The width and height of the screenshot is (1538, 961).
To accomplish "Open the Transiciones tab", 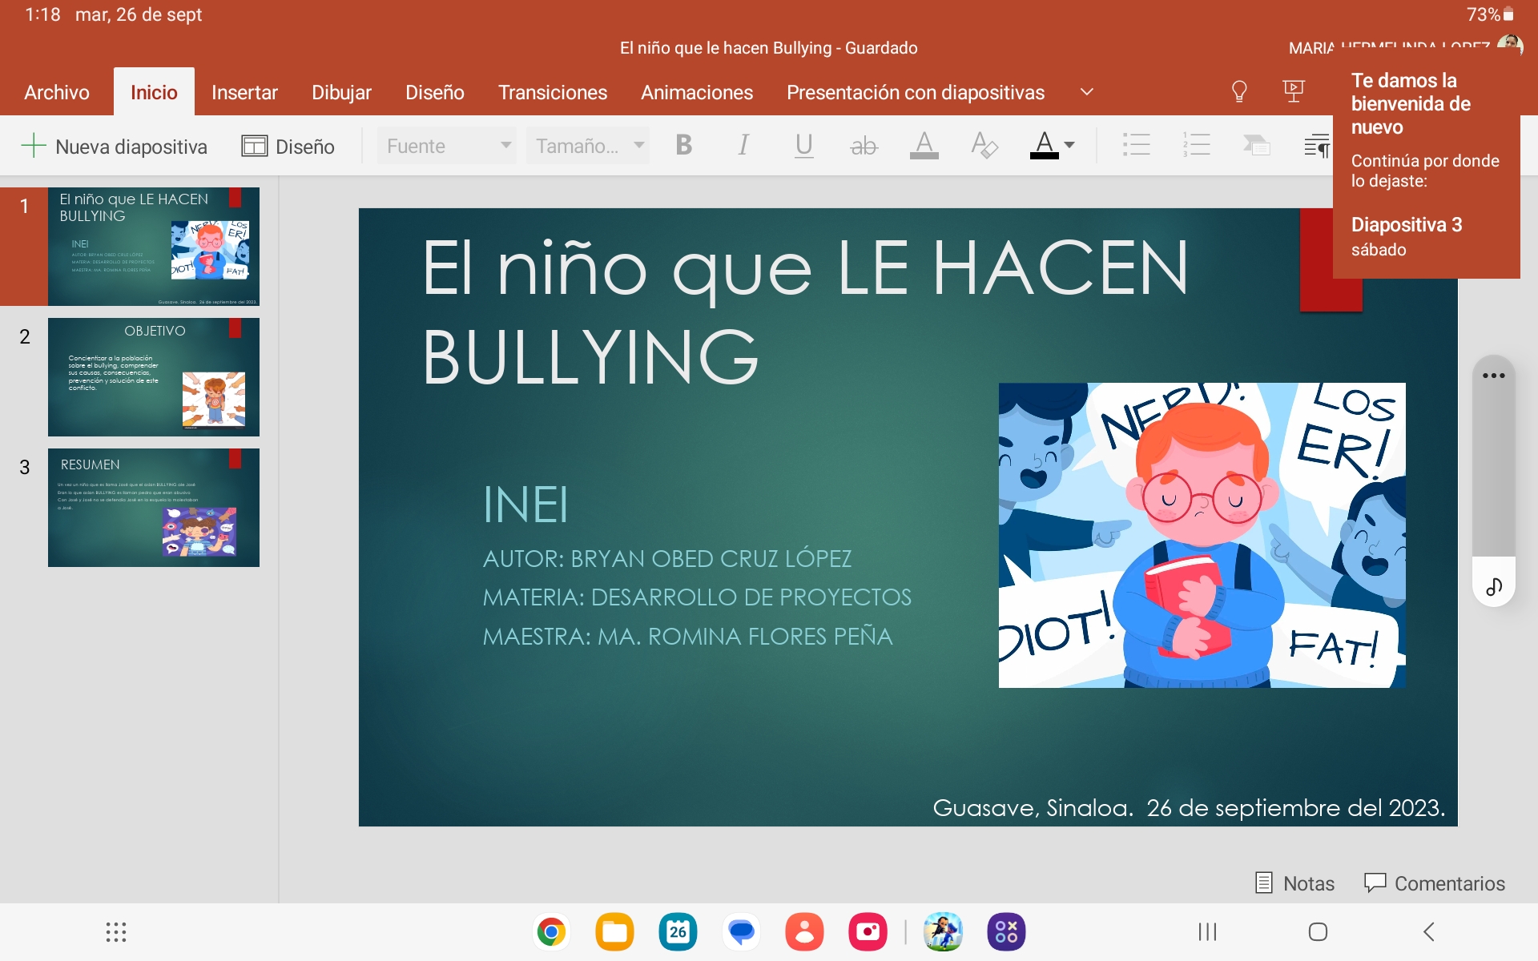I will tap(552, 93).
